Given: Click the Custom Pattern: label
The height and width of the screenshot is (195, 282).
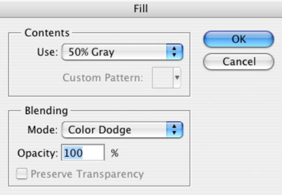Looking at the screenshot, I should [103, 78].
